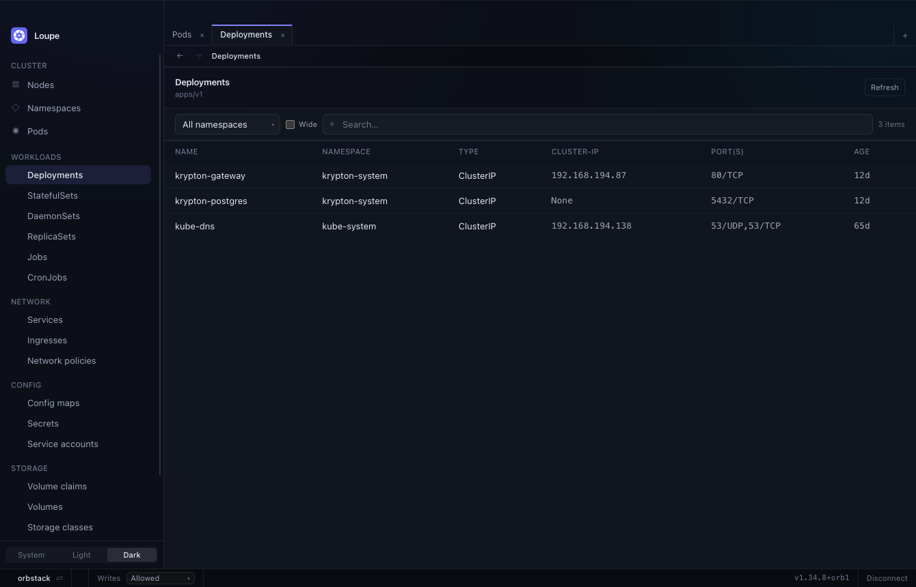Open Volume claims under Storage

point(78,486)
